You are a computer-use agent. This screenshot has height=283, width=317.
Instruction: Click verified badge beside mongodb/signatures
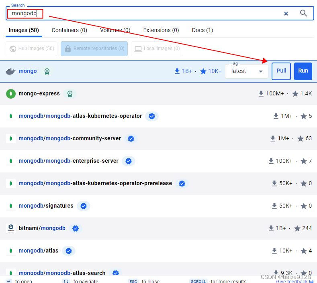[x=84, y=206]
